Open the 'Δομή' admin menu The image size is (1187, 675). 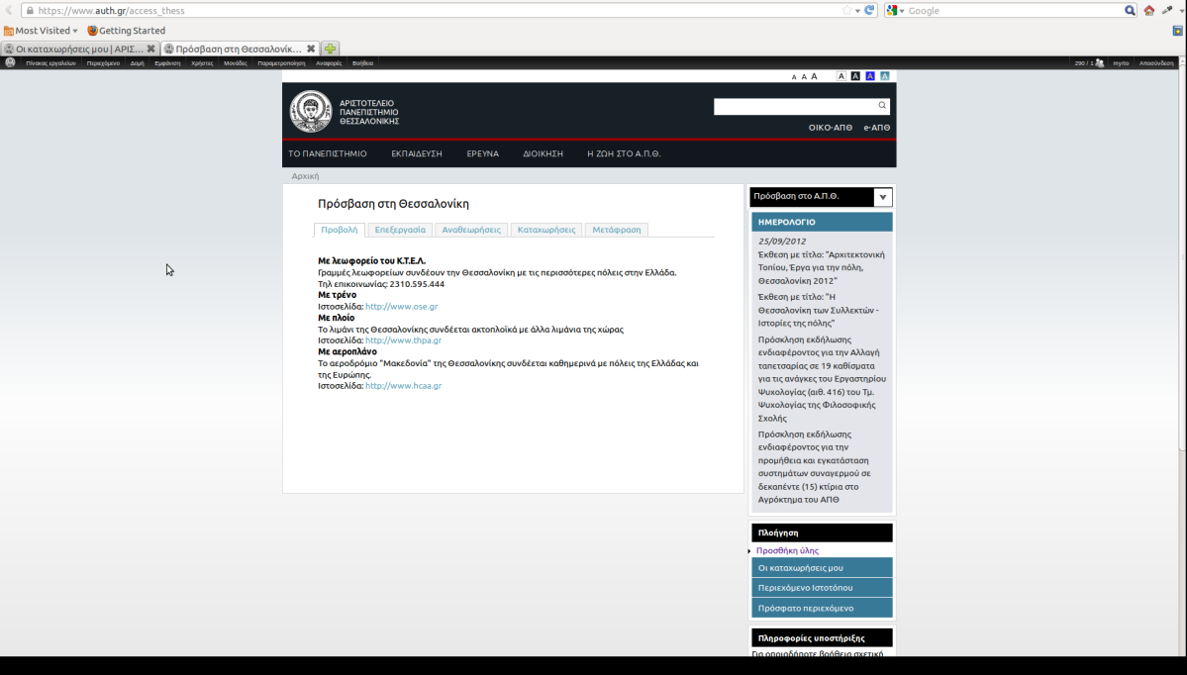pyautogui.click(x=137, y=63)
